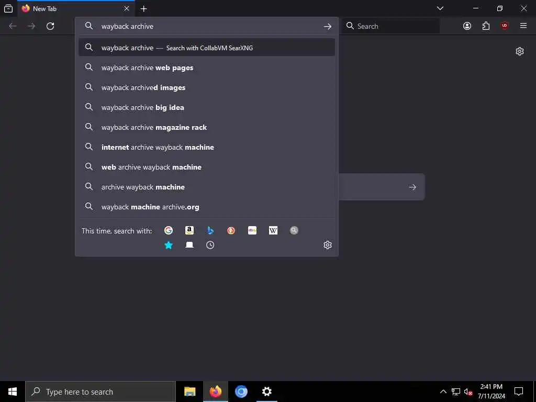The width and height of the screenshot is (536, 402).
Task: Search this time with DuckDuckGo
Action: [231, 230]
